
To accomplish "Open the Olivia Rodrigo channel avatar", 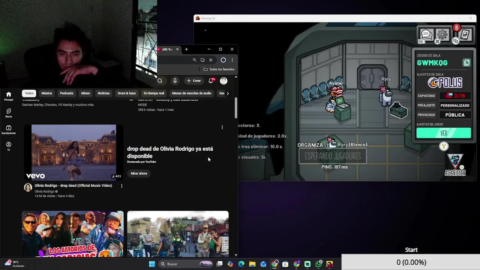I will coord(28,187).
